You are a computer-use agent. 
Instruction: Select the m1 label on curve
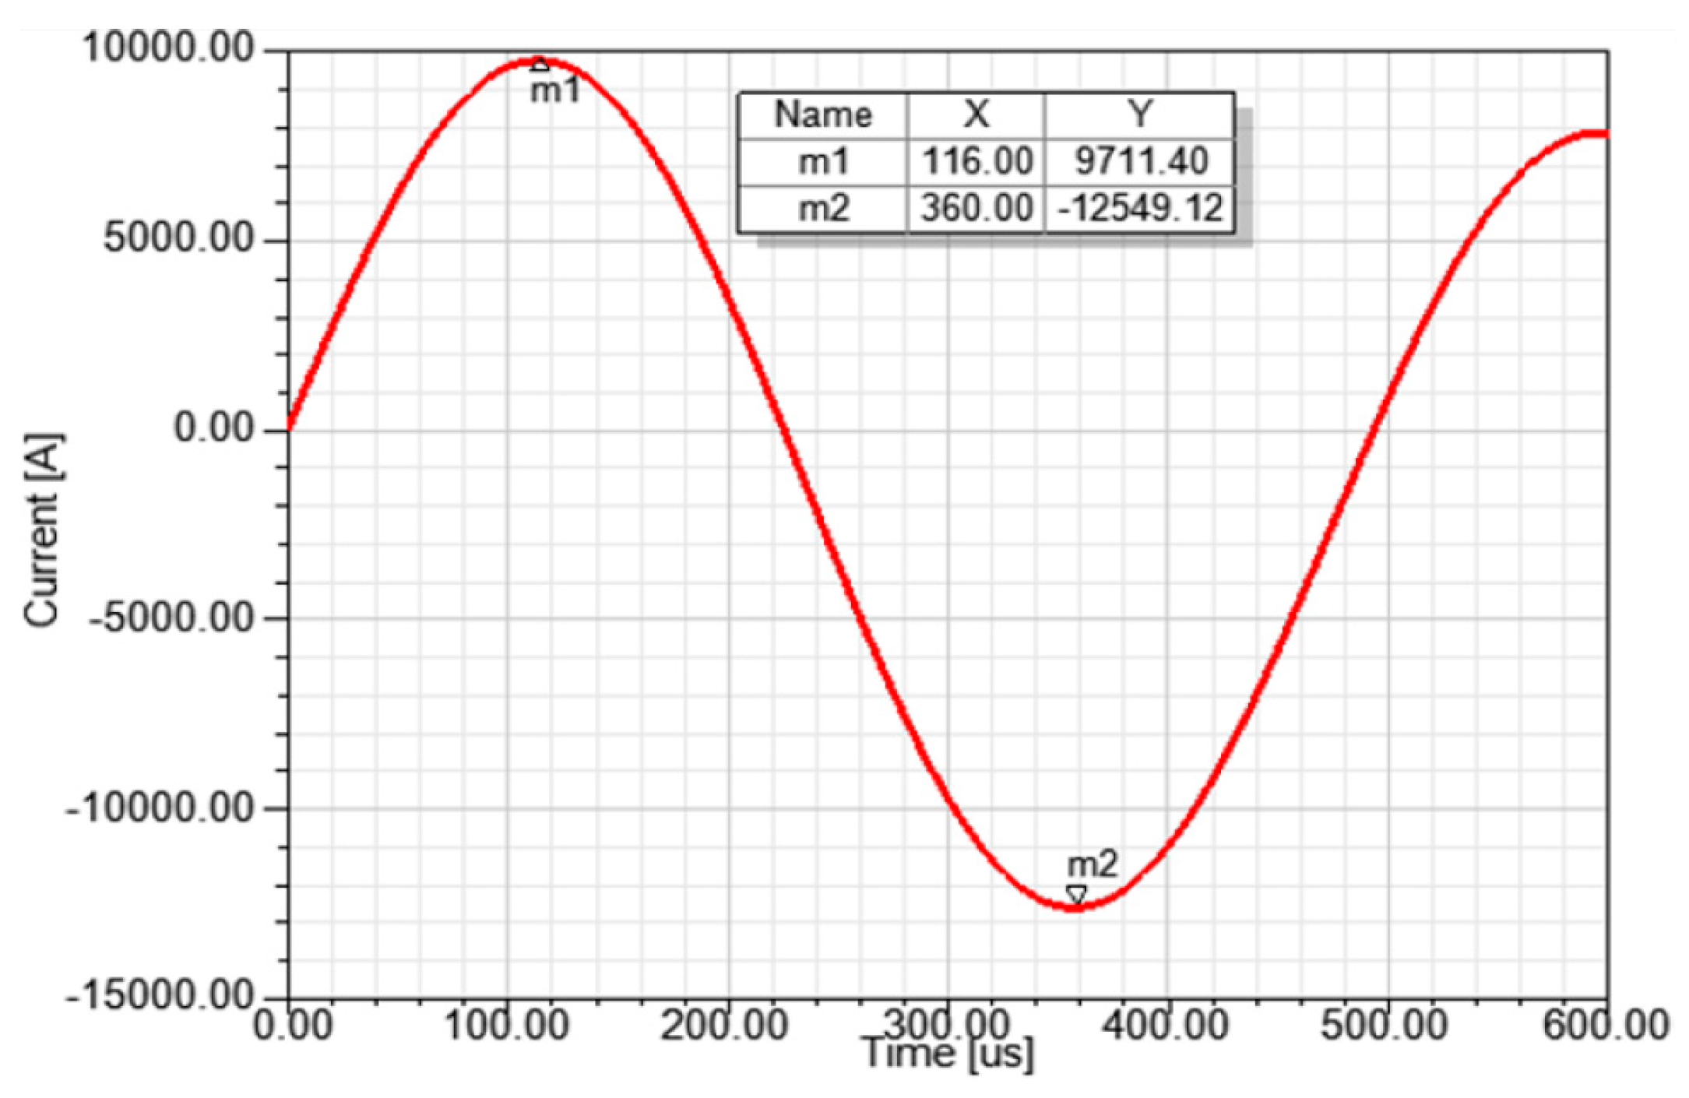coord(555,92)
